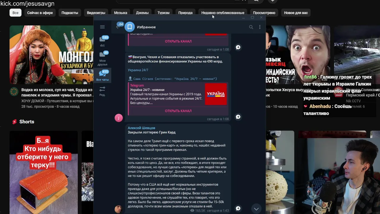
Task: Open Алексей Шевцов author name
Action: point(141,128)
